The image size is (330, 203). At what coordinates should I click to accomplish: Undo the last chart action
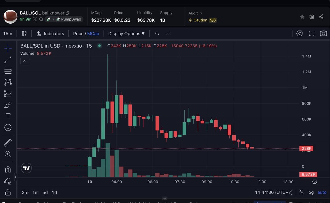(x=156, y=33)
